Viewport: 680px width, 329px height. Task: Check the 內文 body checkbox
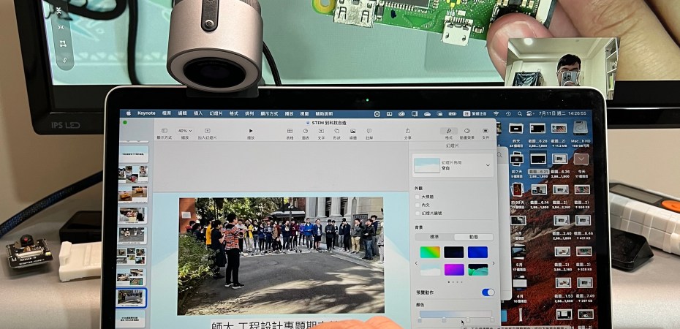(418, 205)
